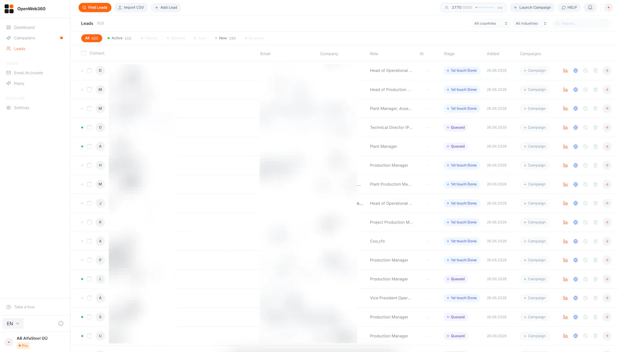
Task: Open arrow for Vice President Oper... row
Action: 607,298
